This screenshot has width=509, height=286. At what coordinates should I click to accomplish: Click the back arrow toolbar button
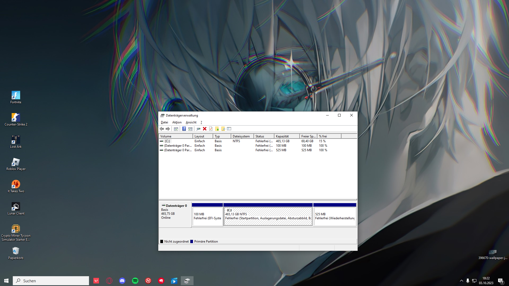point(162,129)
